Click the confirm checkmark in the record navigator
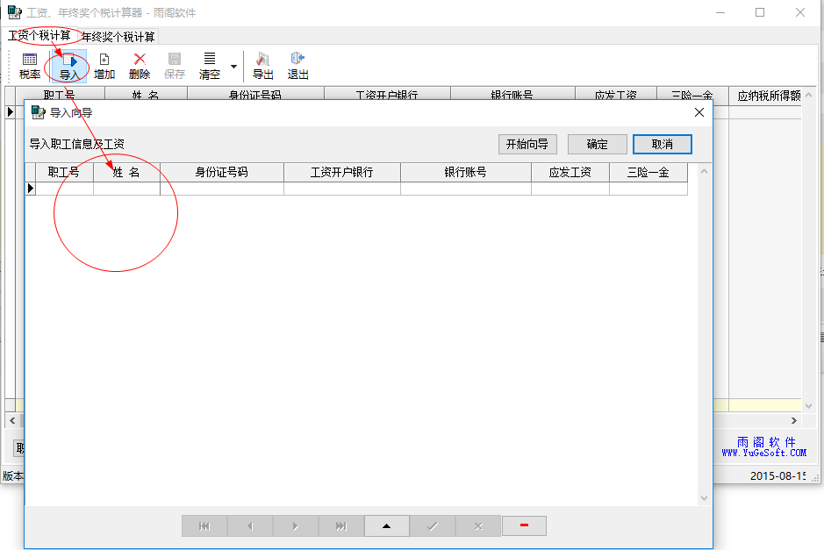 pos(433,525)
